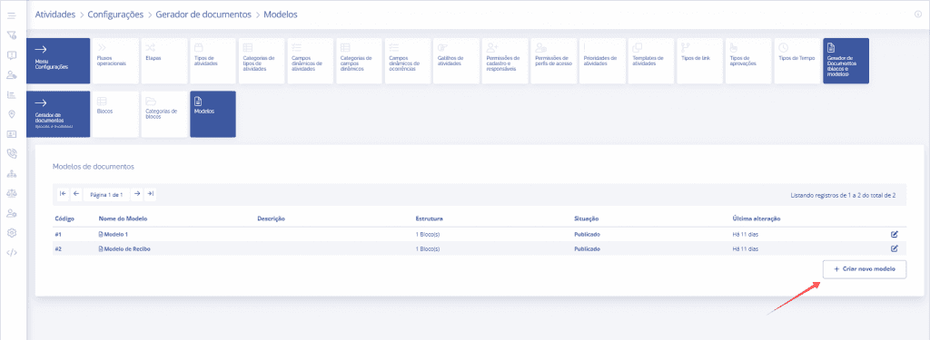Open the Fluxos operacionais tile
Screen dimensions: 930x340
point(115,61)
